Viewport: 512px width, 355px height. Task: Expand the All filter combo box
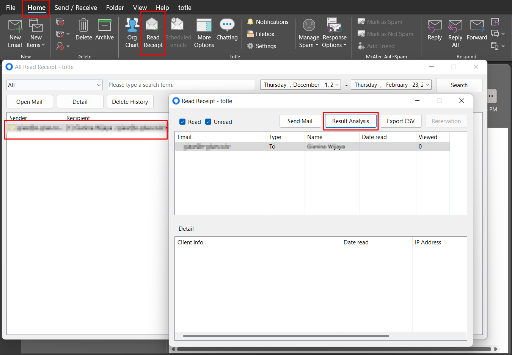[x=54, y=85]
